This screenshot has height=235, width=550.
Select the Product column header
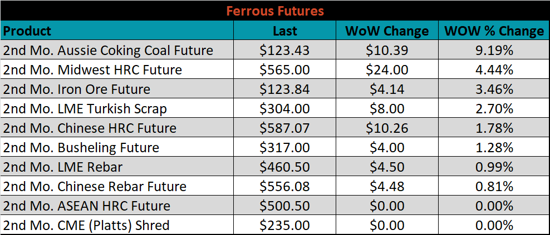[117, 31]
